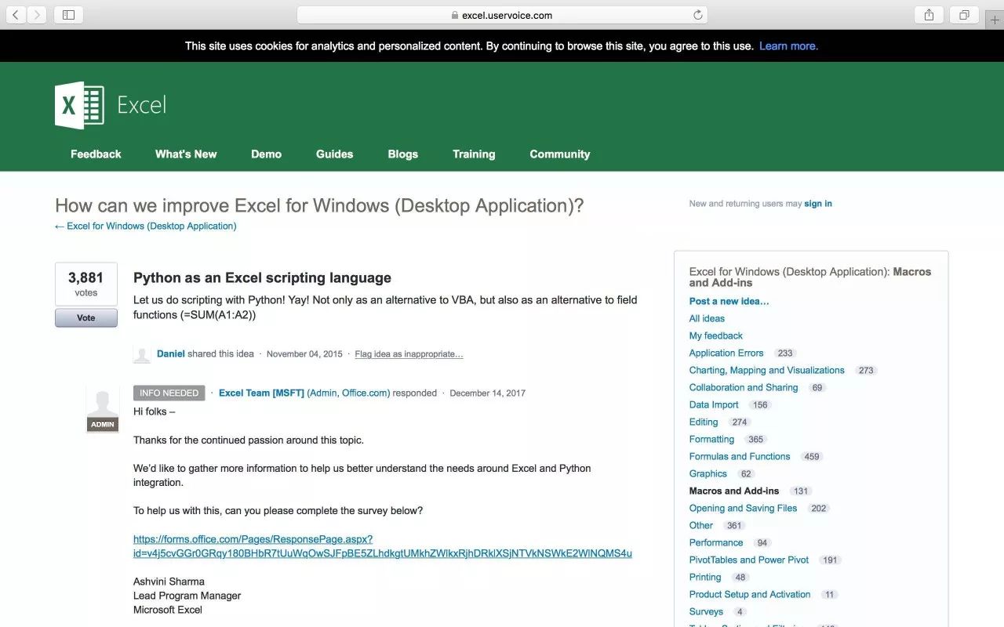Select the Editing category

(x=704, y=422)
